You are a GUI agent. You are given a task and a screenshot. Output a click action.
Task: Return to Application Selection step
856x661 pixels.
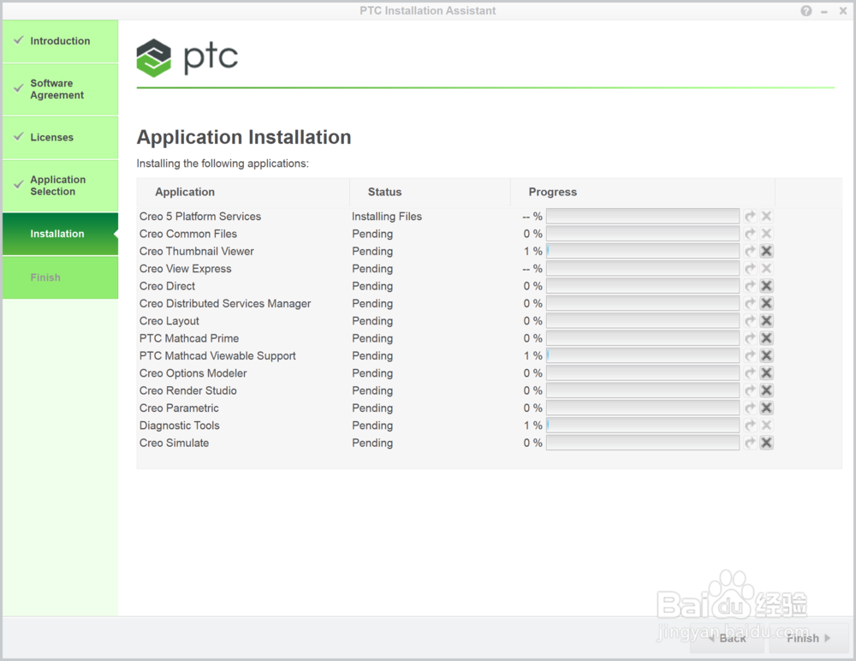[60, 186]
